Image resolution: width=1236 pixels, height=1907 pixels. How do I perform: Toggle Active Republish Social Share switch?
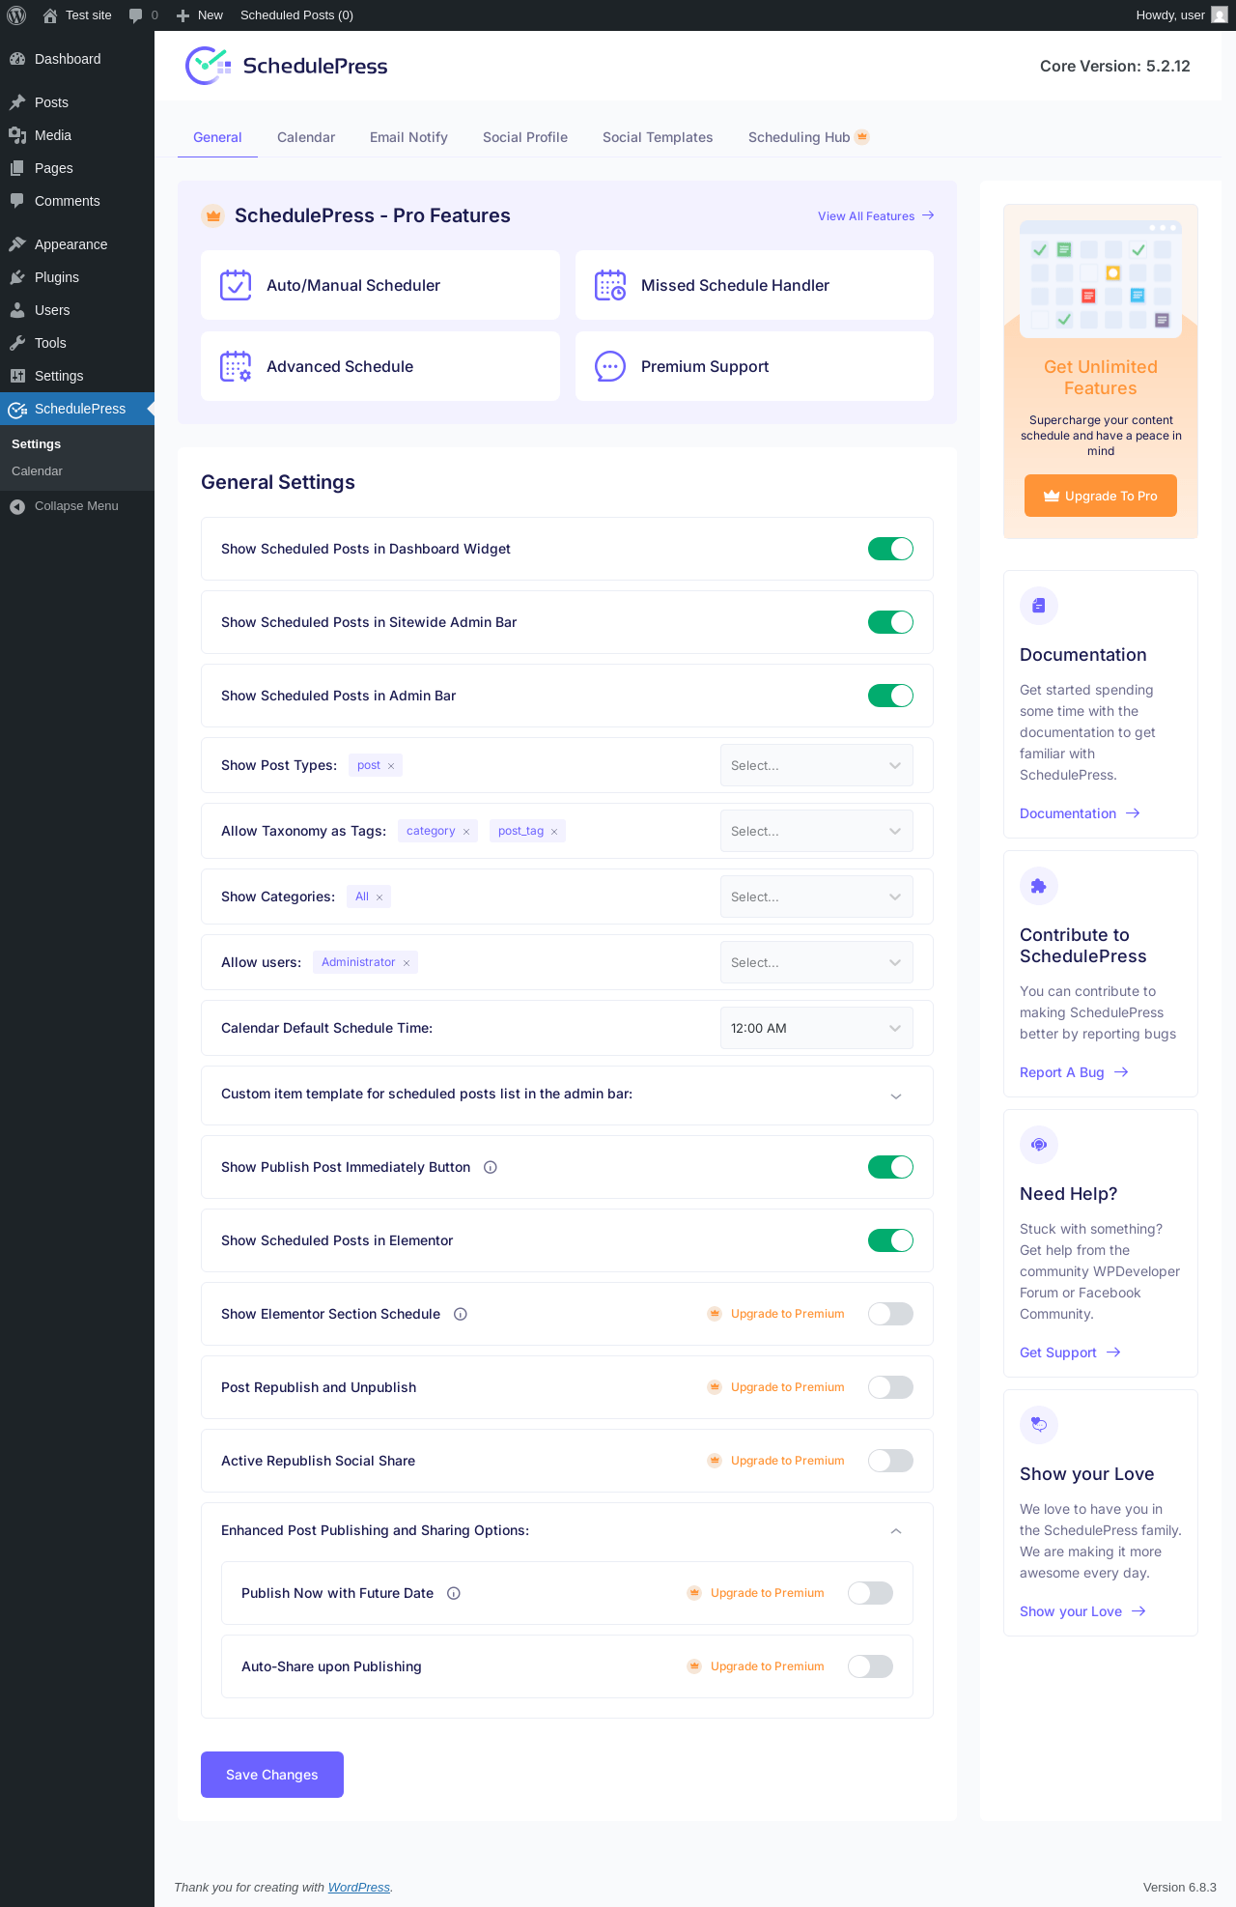[x=890, y=1461]
